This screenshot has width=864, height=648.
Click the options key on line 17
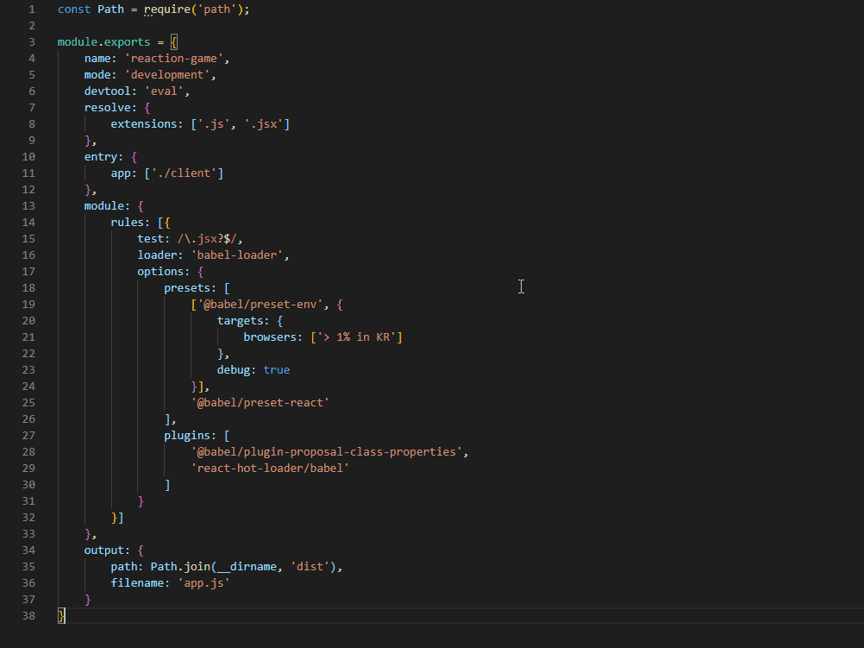click(x=160, y=271)
